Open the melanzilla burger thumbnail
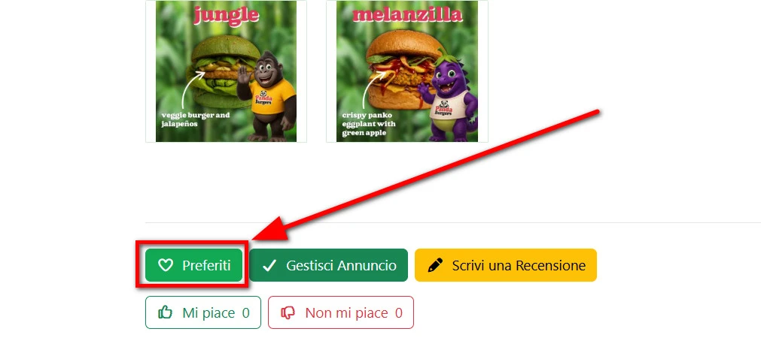Image resolution: width=761 pixels, height=362 pixels. [x=407, y=71]
